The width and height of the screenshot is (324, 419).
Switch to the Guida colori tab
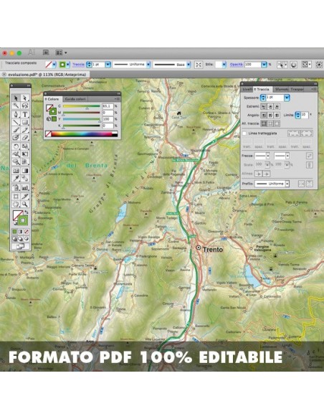75,99
